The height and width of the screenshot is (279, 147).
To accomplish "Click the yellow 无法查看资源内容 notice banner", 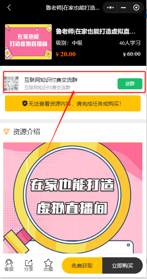I will click(73, 103).
